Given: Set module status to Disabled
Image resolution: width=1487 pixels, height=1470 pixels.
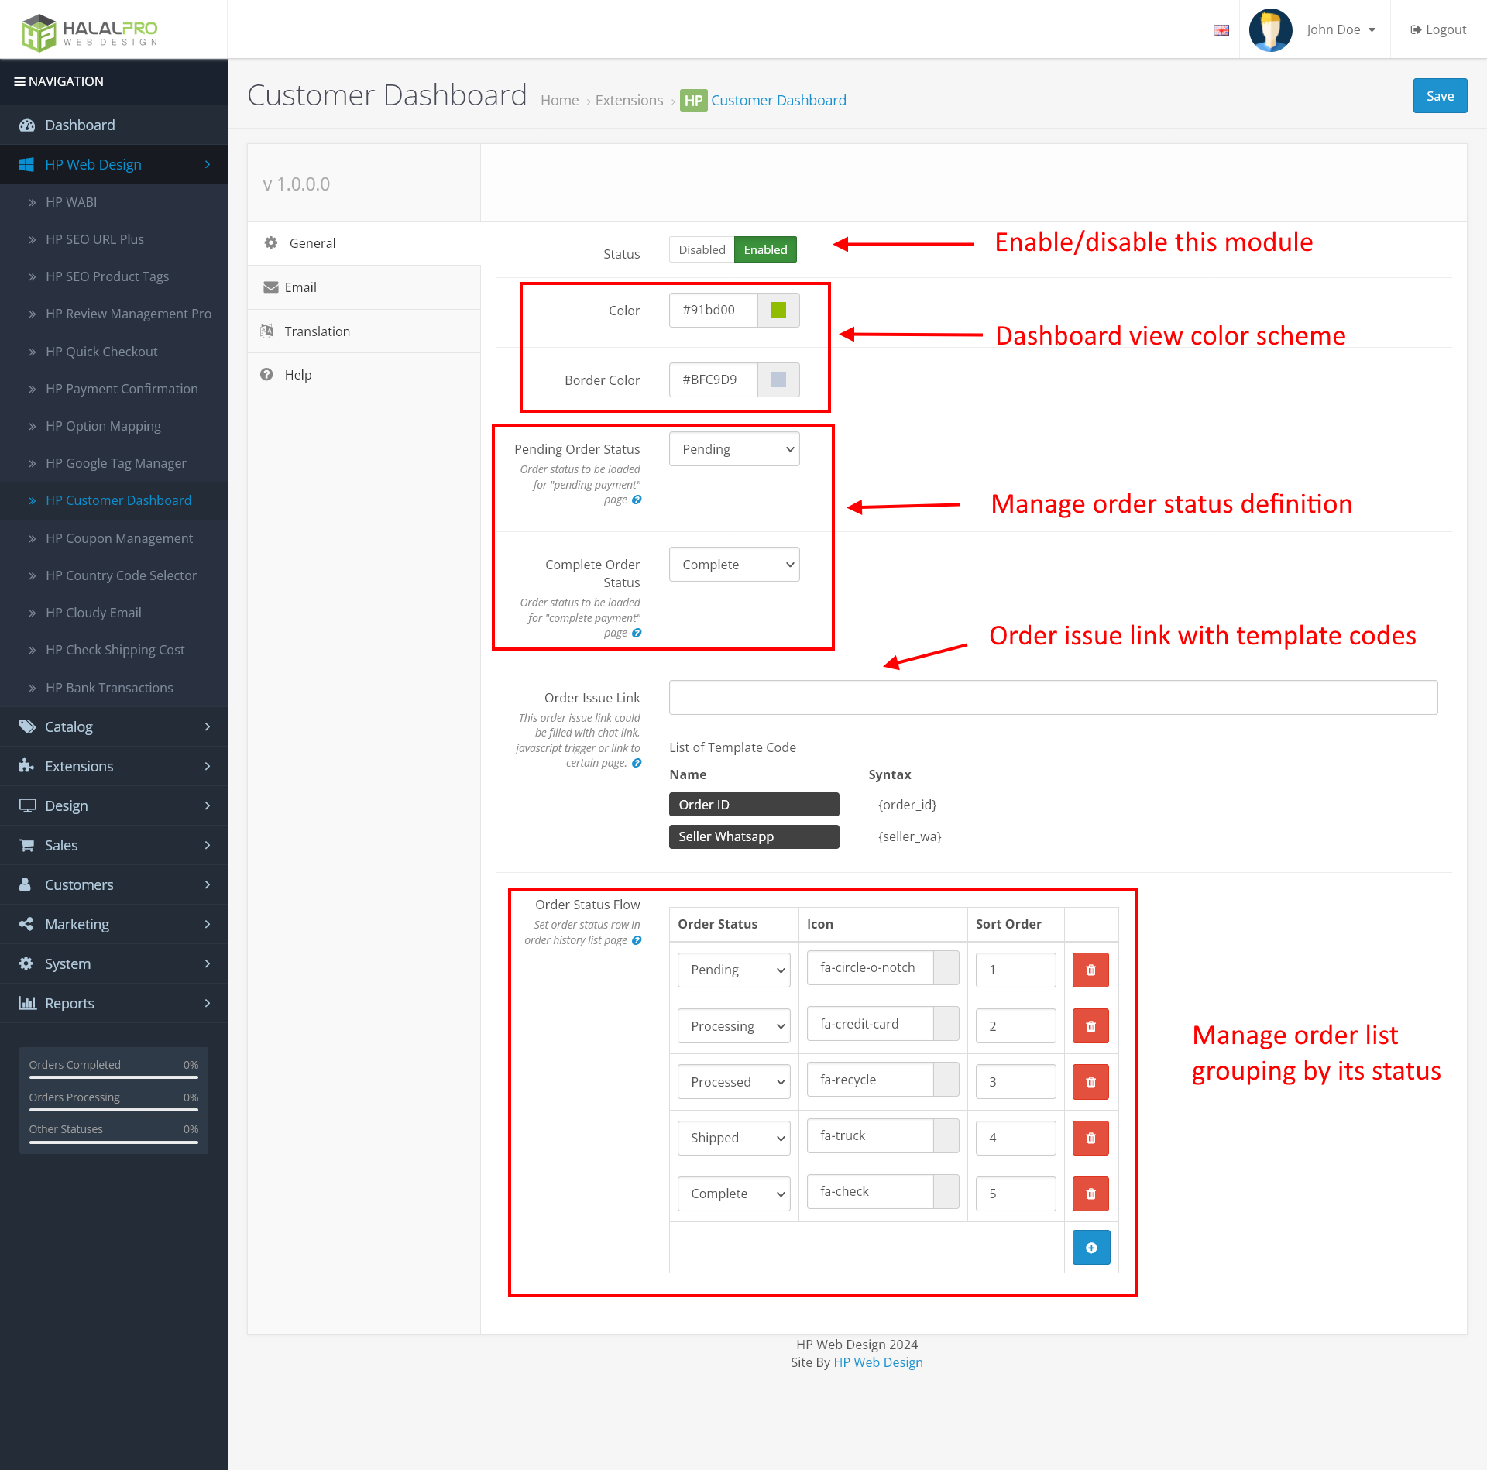Looking at the screenshot, I should (x=701, y=249).
